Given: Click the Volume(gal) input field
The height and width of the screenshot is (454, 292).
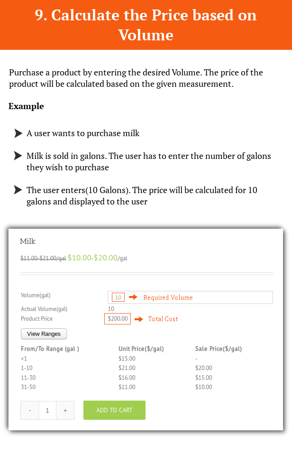Looking at the screenshot, I should point(190,297).
